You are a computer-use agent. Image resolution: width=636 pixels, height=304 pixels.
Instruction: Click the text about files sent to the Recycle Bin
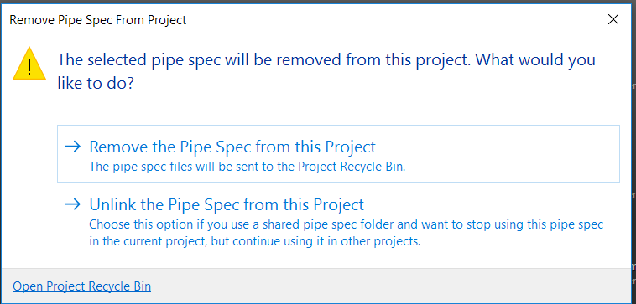pyautogui.click(x=248, y=167)
